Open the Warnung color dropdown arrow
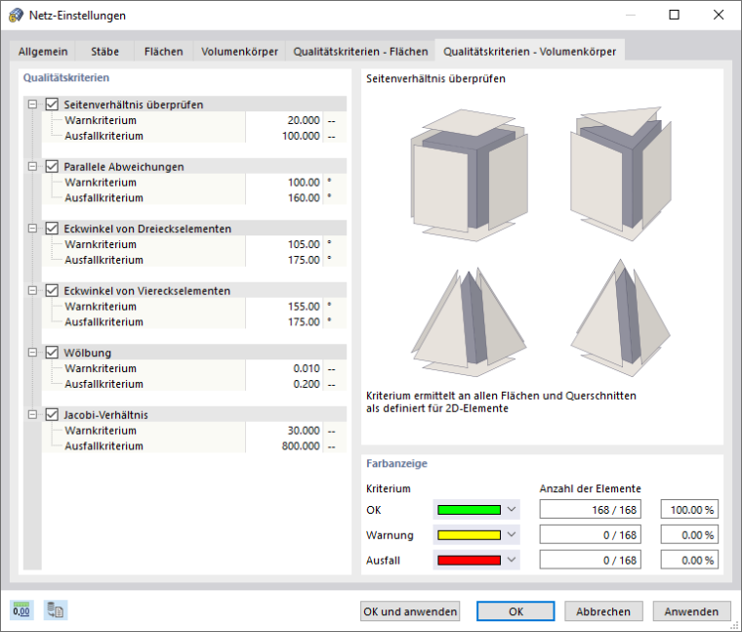742x632 pixels. coord(512,534)
